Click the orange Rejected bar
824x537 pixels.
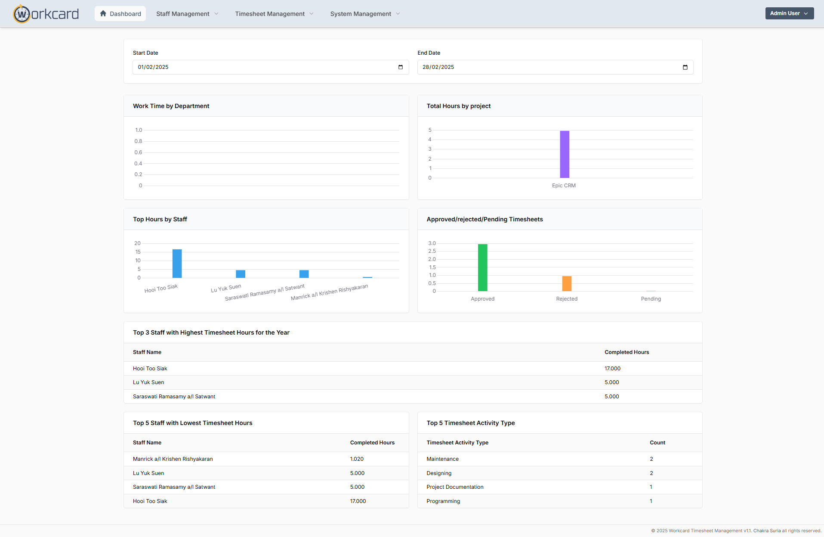pos(567,283)
